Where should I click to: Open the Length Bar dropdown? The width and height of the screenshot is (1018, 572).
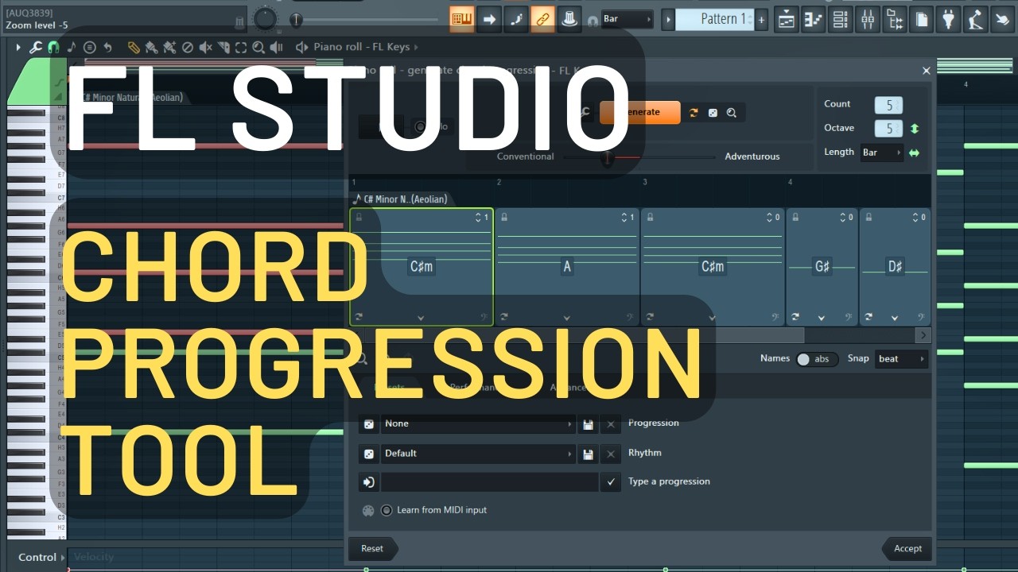(x=882, y=153)
